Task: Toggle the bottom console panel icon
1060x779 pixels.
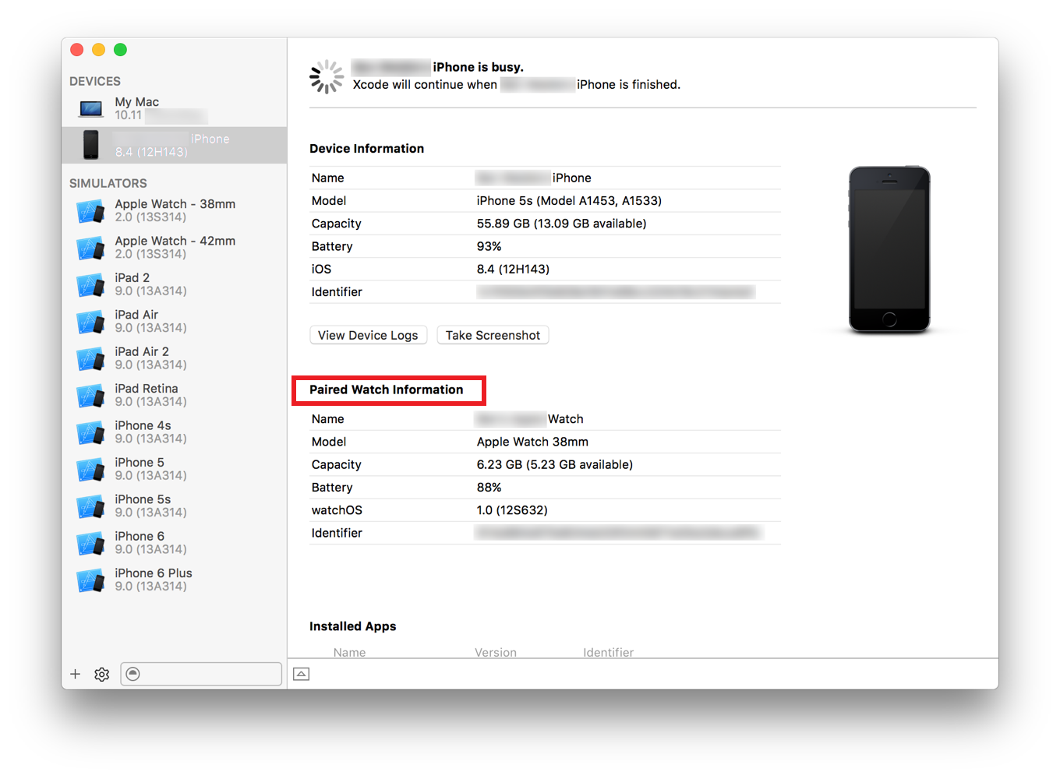Action: click(x=302, y=674)
